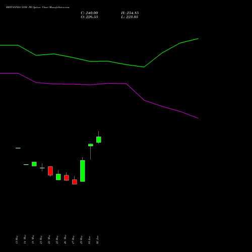The width and height of the screenshot is (252, 252).
Task: Click the 21 May date label
Action: (x=41, y=240)
